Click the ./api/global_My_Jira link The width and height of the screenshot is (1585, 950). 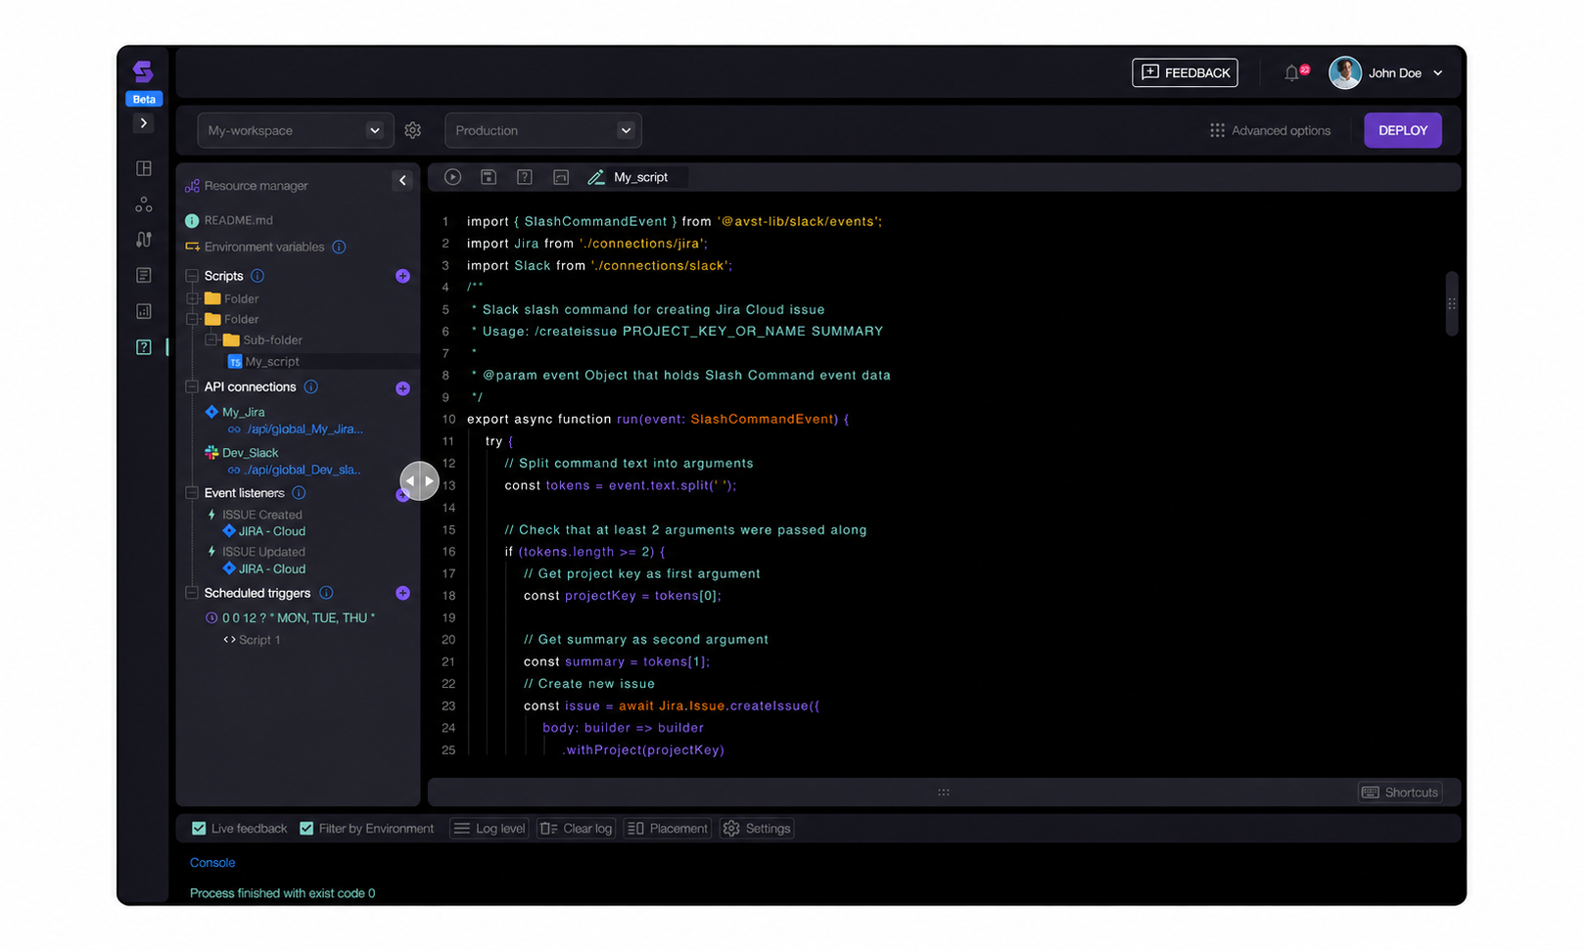[303, 430]
